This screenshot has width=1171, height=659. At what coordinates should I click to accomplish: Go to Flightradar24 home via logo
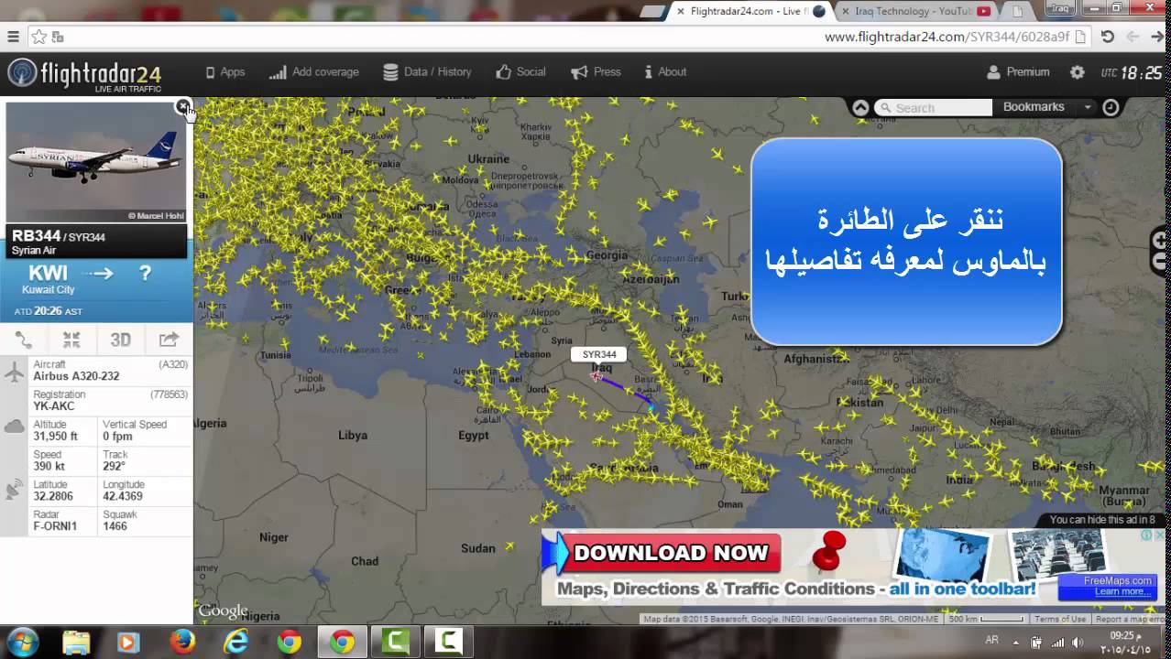tap(84, 74)
